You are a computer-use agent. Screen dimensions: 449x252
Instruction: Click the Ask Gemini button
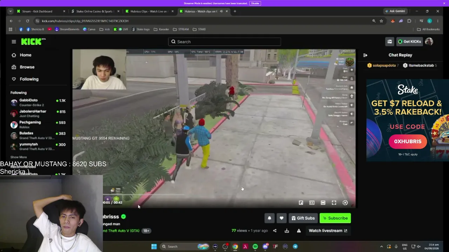395,11
